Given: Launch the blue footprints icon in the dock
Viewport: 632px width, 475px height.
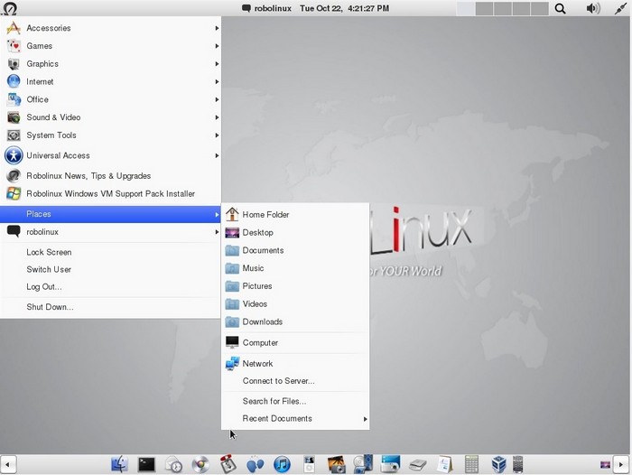Looking at the screenshot, I should click(x=255, y=464).
